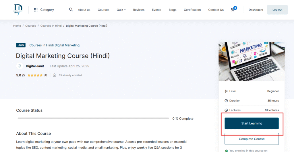Click the course status progress bar

tap(93, 118)
